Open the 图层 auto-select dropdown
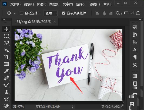Screen dimensions: 144x110 51,13
